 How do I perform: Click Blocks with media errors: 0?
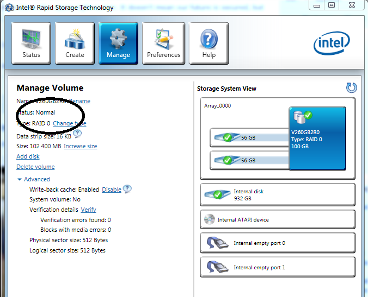pyautogui.click(x=76, y=230)
